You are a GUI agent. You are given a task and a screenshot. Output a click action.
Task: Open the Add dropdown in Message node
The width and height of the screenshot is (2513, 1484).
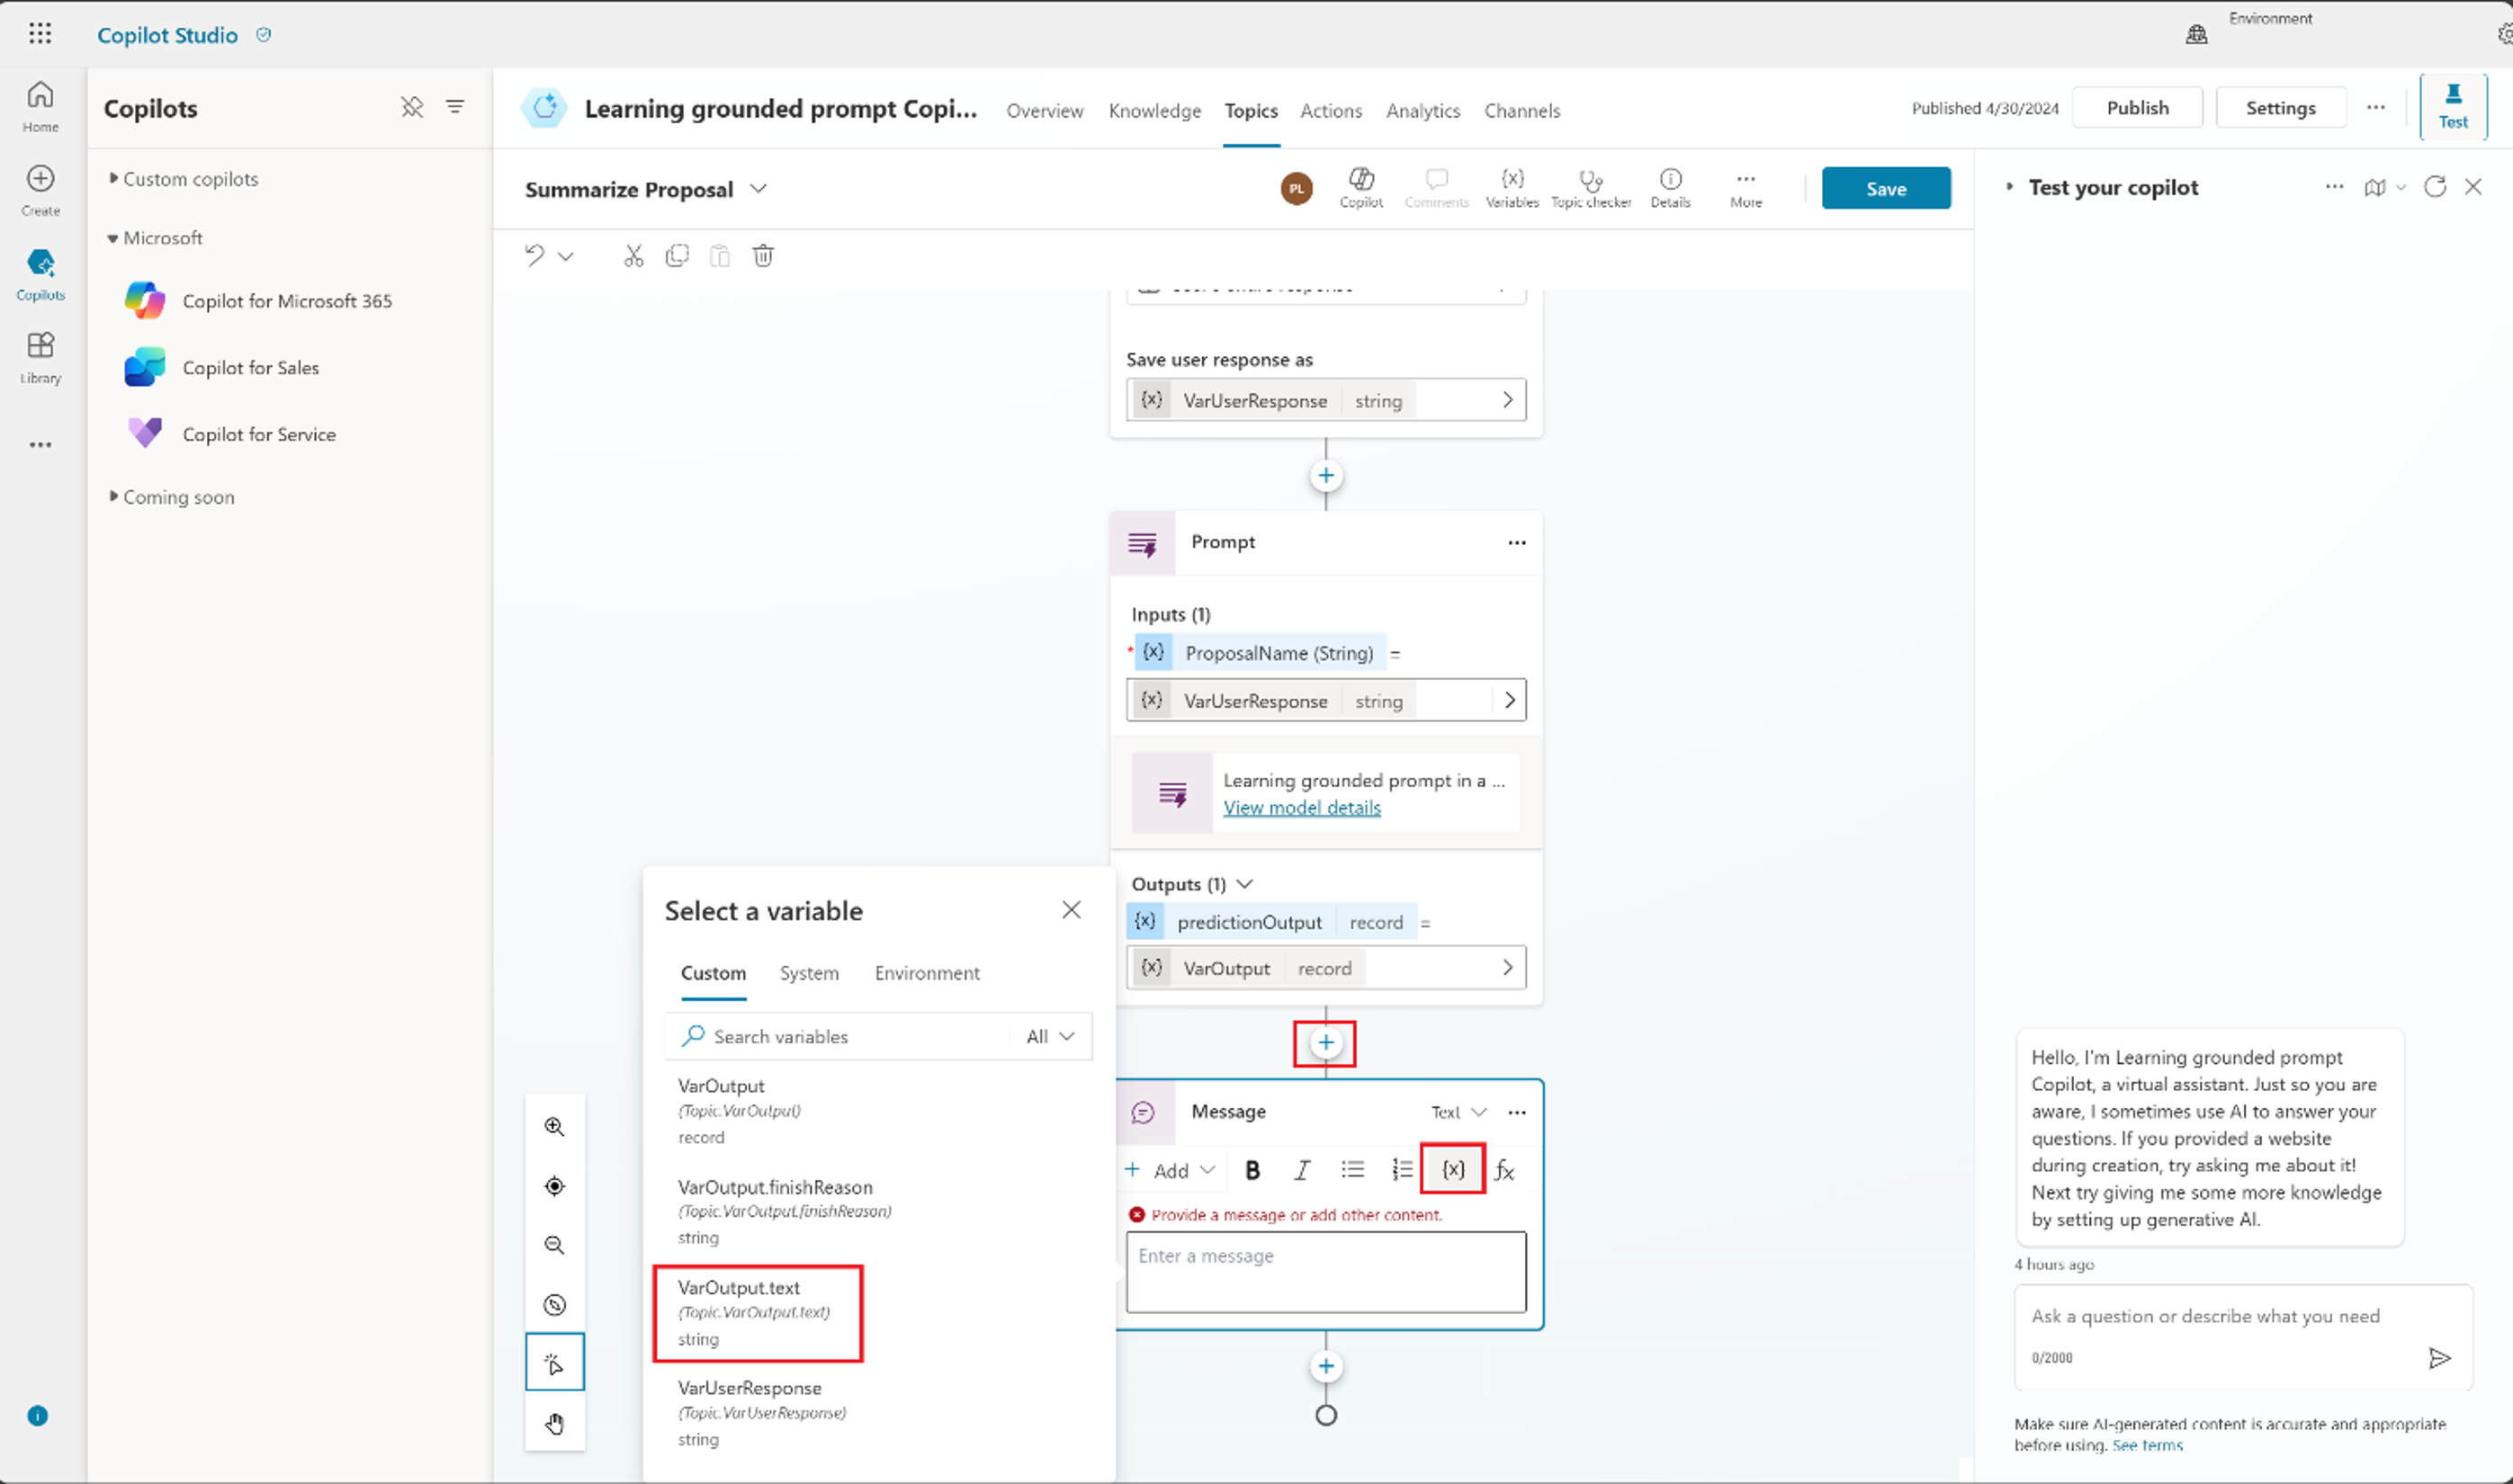[1171, 1170]
